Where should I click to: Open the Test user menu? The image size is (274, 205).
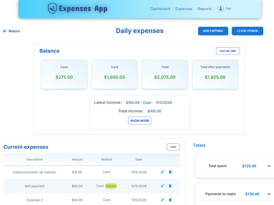coord(228,8)
